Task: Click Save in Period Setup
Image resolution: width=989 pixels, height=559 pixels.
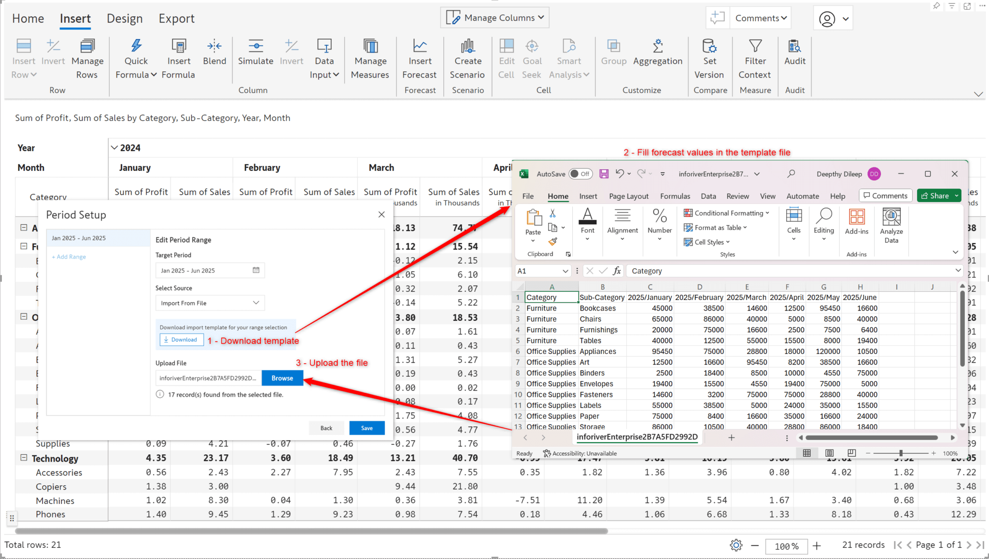Action: point(367,428)
